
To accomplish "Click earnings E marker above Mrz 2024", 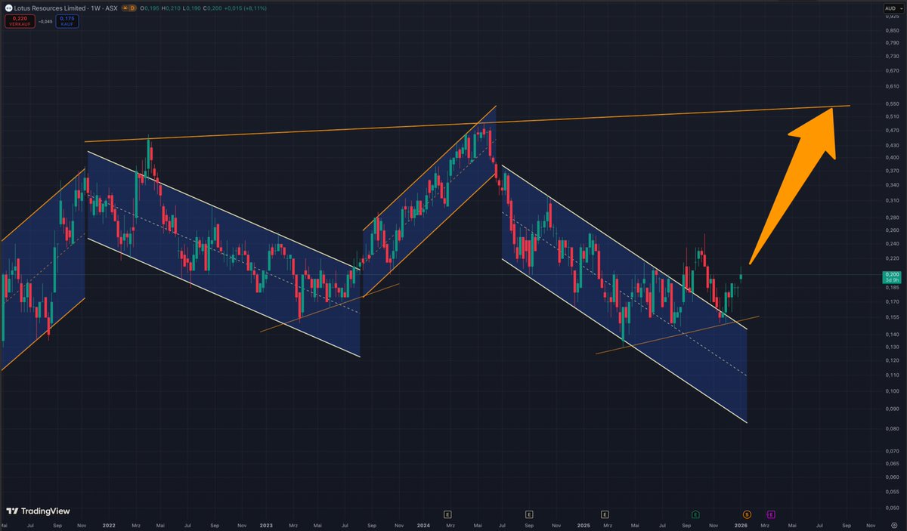I will coord(447,514).
